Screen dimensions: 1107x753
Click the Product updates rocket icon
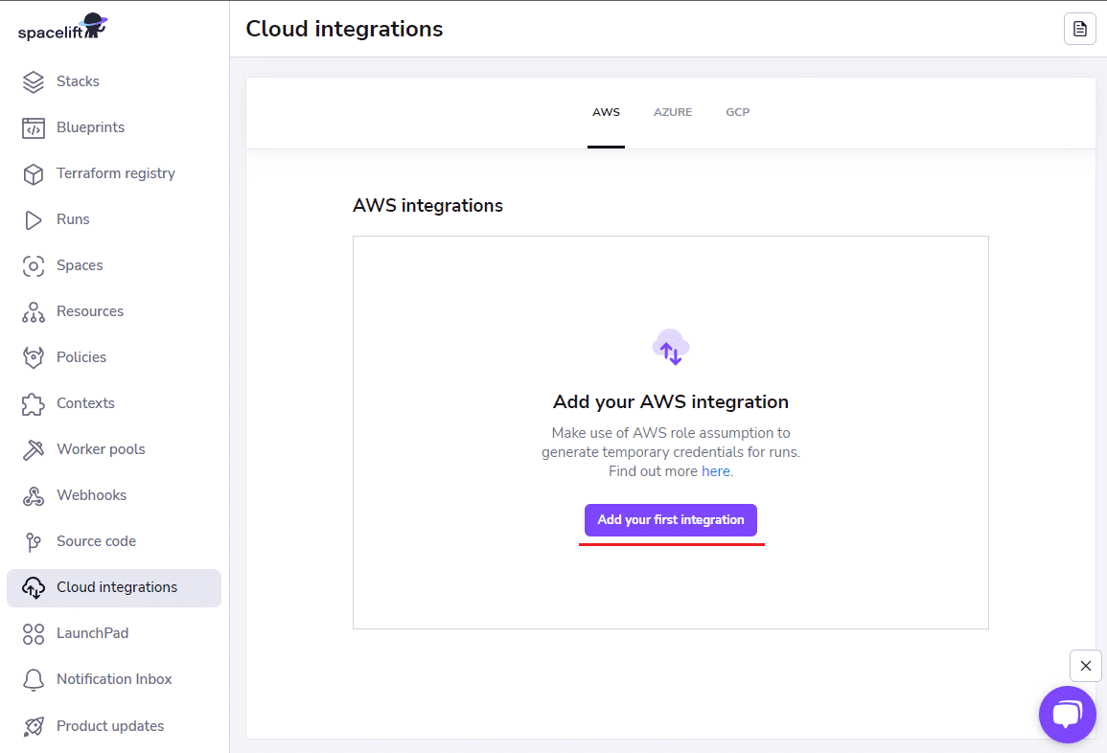tap(34, 726)
